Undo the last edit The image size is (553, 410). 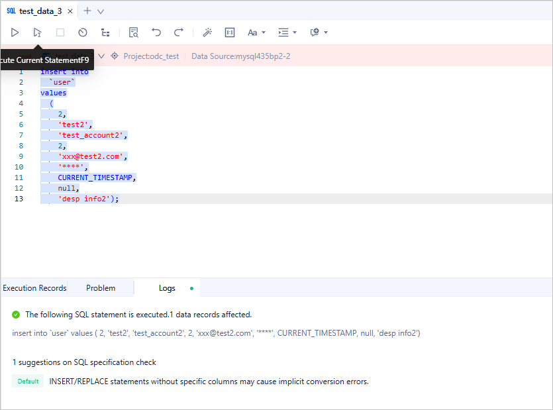click(156, 32)
